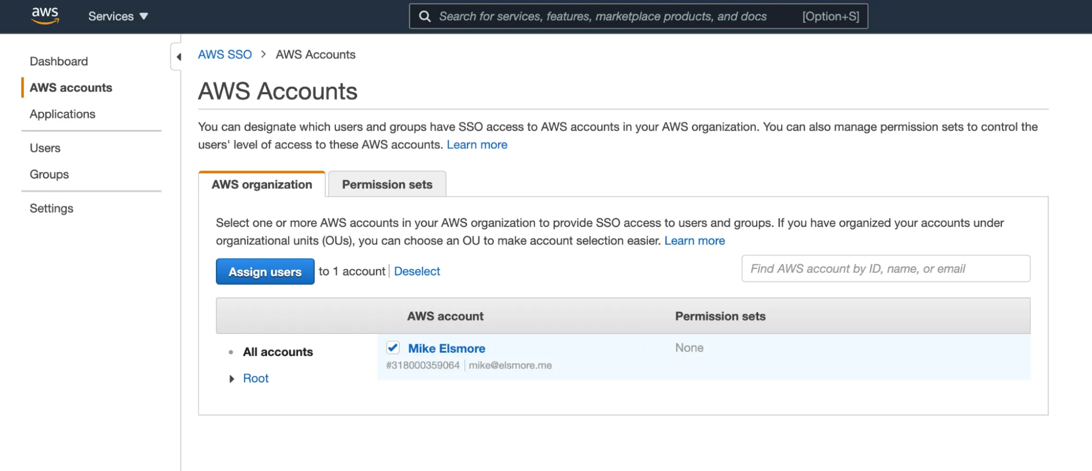This screenshot has width=1092, height=471.
Task: Open Learn more link about organizational units
Action: click(x=694, y=241)
